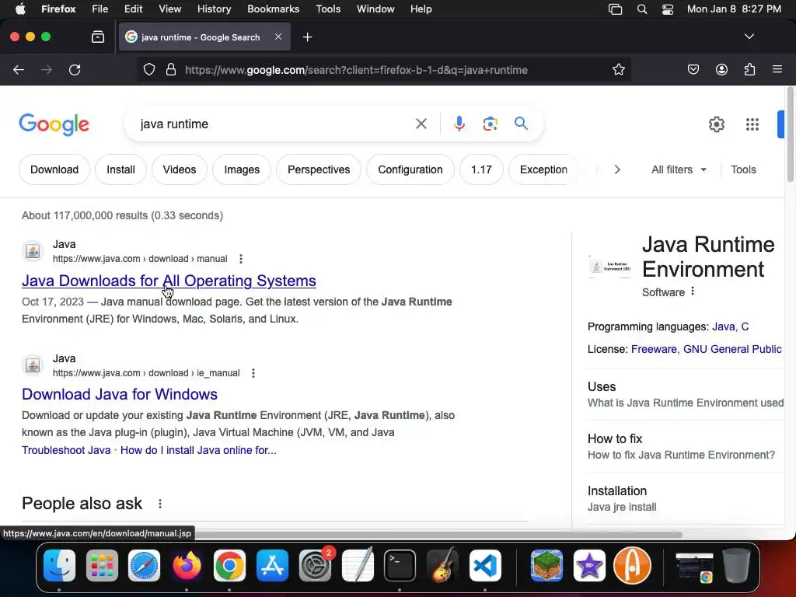Follow the Freeware license link

click(654, 349)
